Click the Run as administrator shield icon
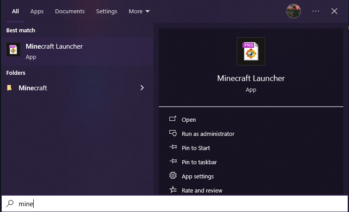The image size is (349, 212). coord(173,133)
